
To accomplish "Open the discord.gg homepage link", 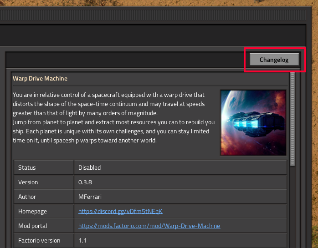I will (120, 211).
